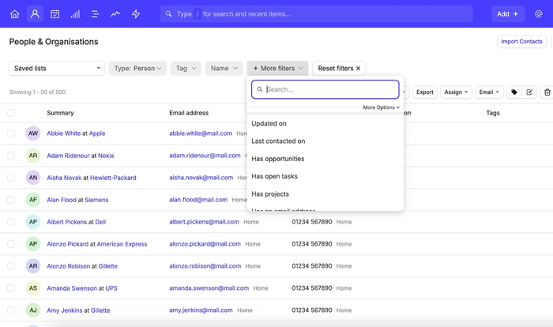Go to the Home dashboard icon
This screenshot has width=553, height=327.
[x=14, y=14]
